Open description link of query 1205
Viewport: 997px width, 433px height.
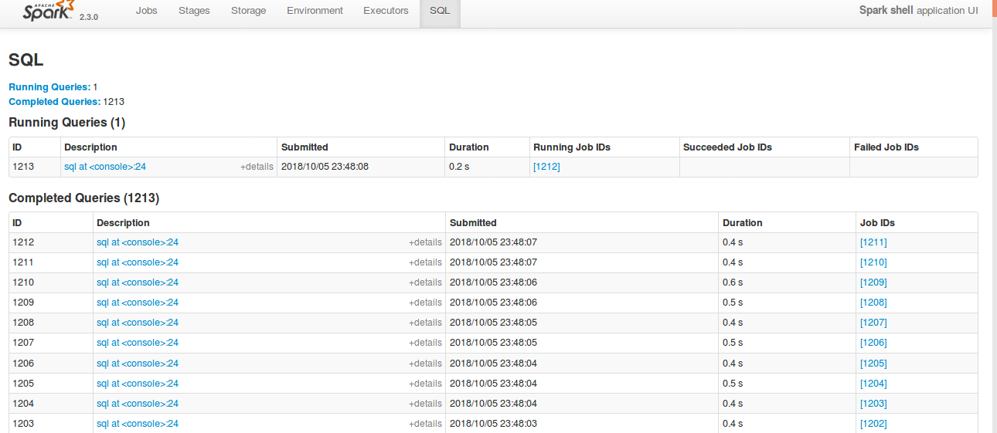click(138, 384)
